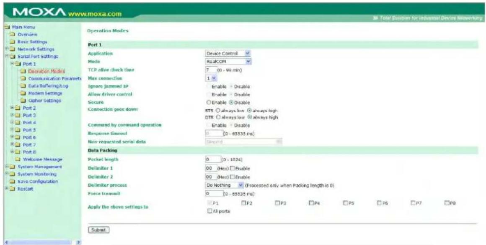This screenshot has width=486, height=245.
Task: Select Cipher Settings under Port 1
Action: [x=45, y=101]
